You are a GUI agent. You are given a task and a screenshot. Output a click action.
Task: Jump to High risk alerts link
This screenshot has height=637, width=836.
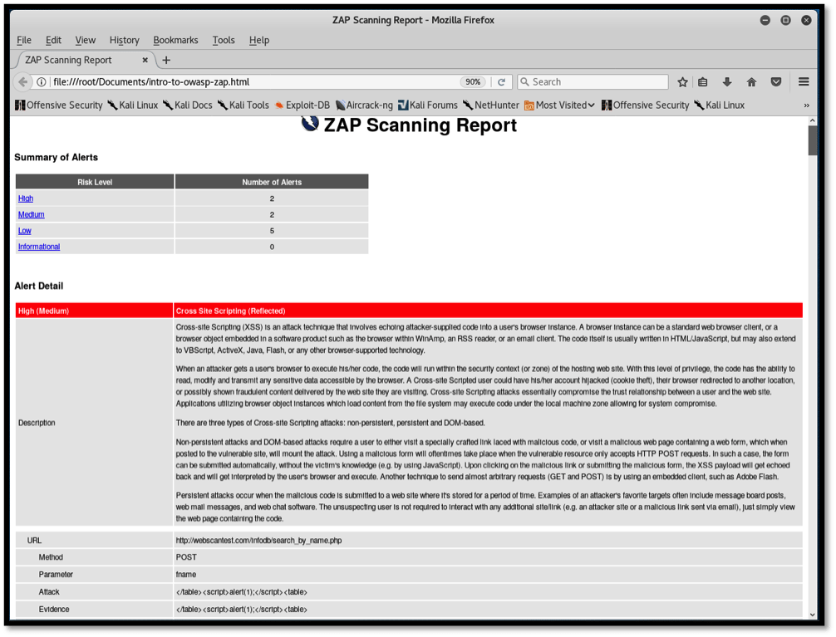[x=26, y=198]
